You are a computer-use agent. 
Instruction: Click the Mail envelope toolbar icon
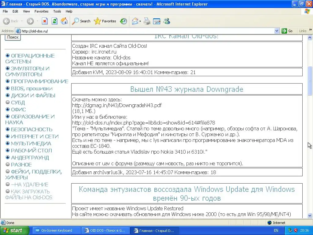(x=135, y=21)
